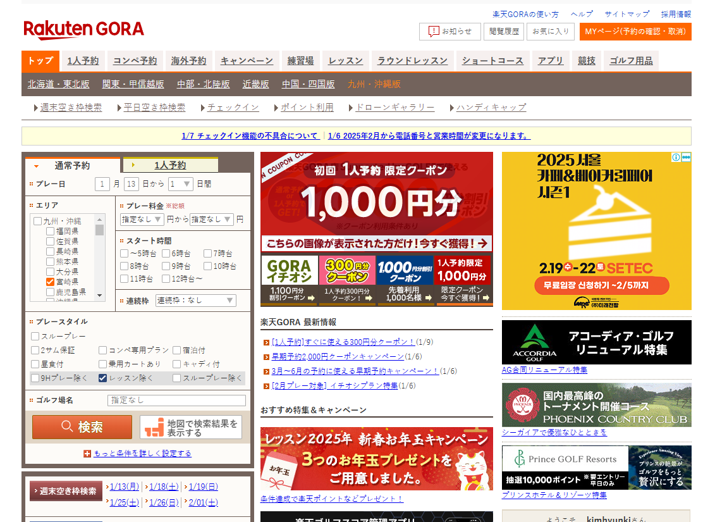Click arrow bullet before 1人予約 300円分クーポン news
The image size is (715, 522).
pos(266,343)
